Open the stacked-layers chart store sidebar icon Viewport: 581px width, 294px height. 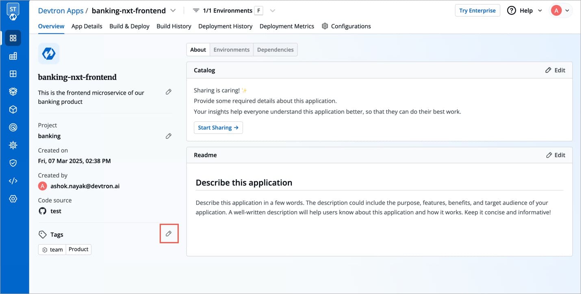click(x=13, y=92)
